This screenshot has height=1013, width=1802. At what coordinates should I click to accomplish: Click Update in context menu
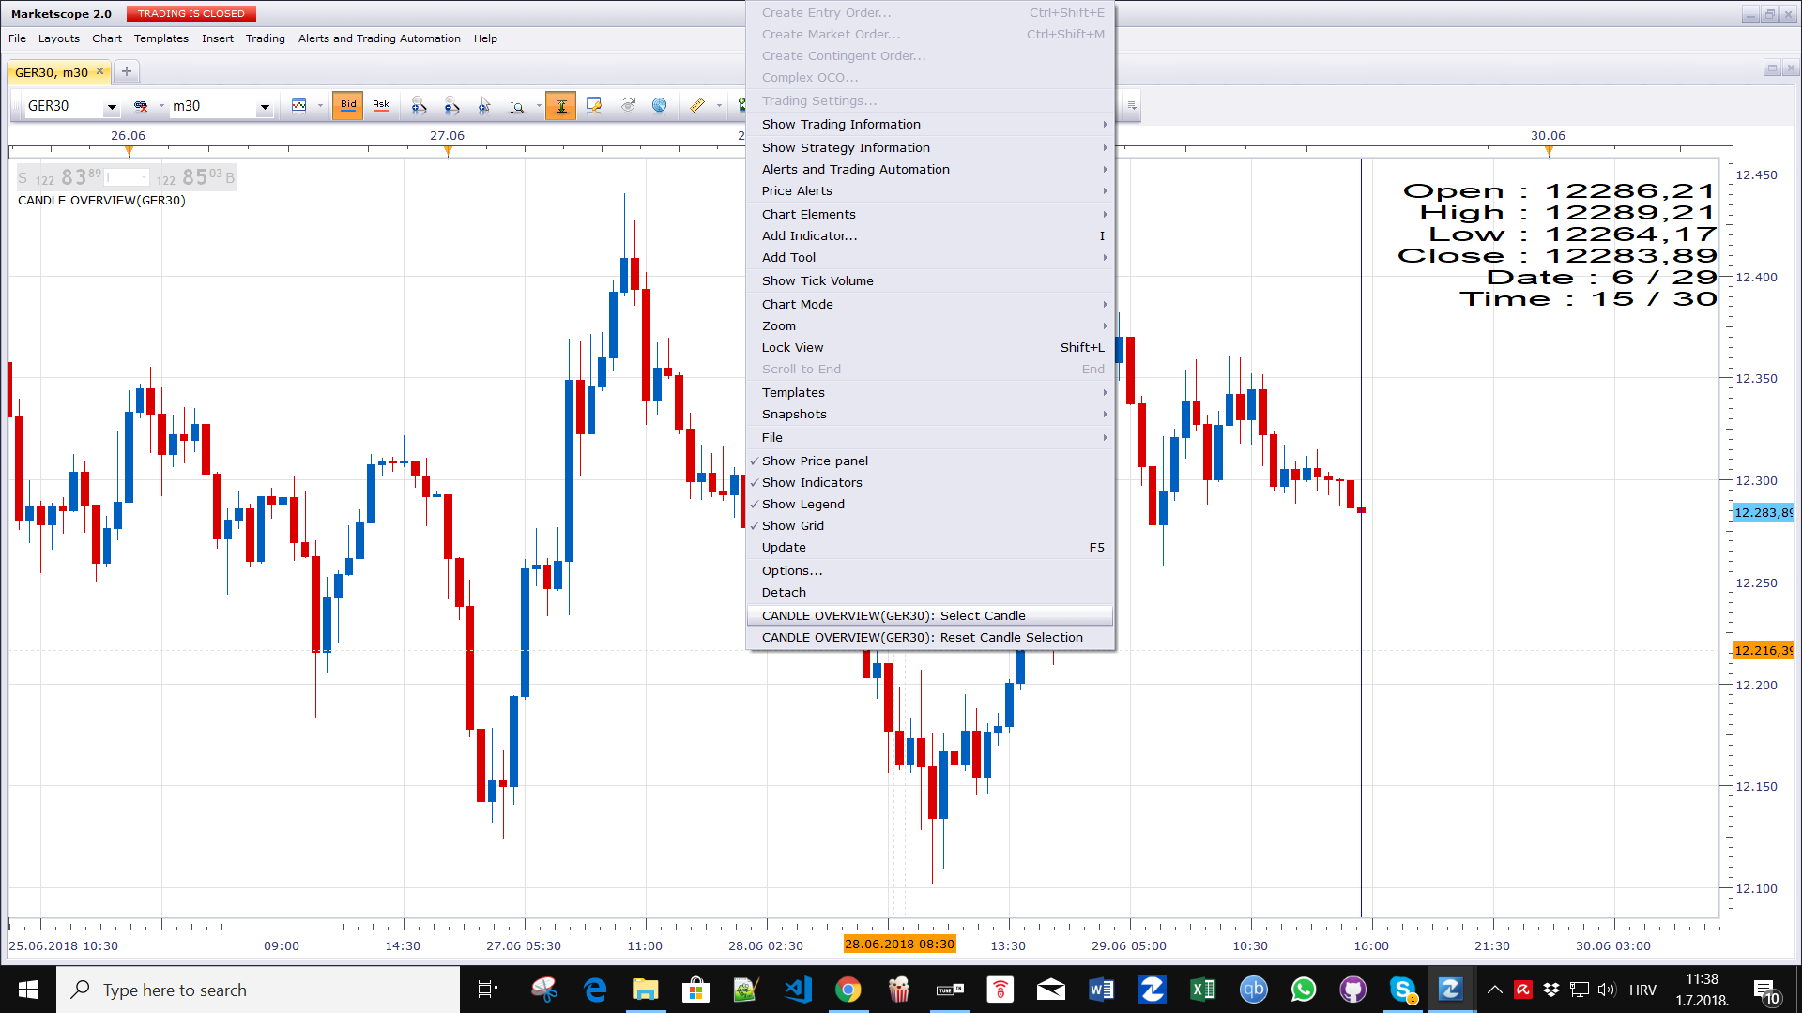[x=929, y=547]
